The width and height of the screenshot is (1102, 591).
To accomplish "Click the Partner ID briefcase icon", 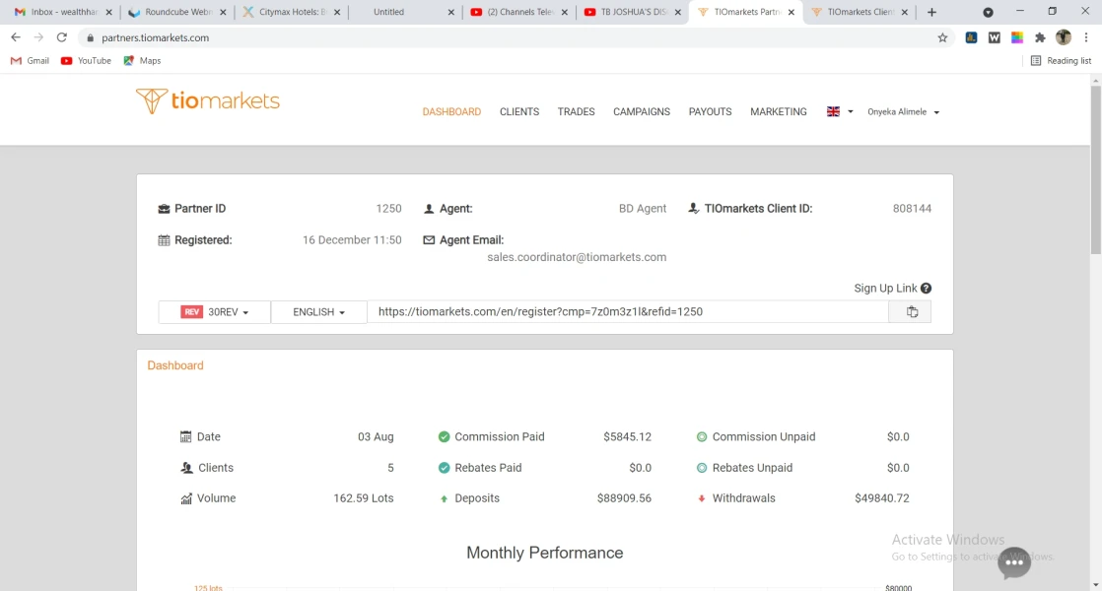I will [164, 209].
